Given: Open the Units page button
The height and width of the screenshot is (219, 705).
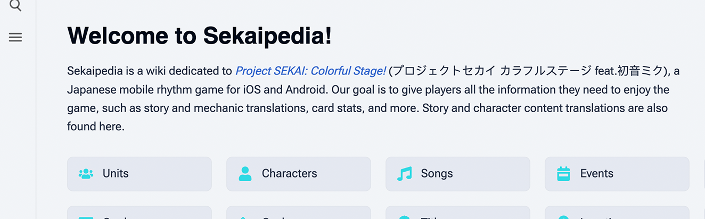Looking at the screenshot, I should click(140, 174).
